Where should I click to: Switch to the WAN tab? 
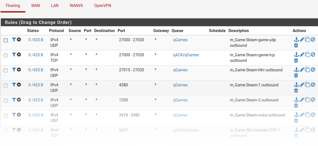coord(35,6)
